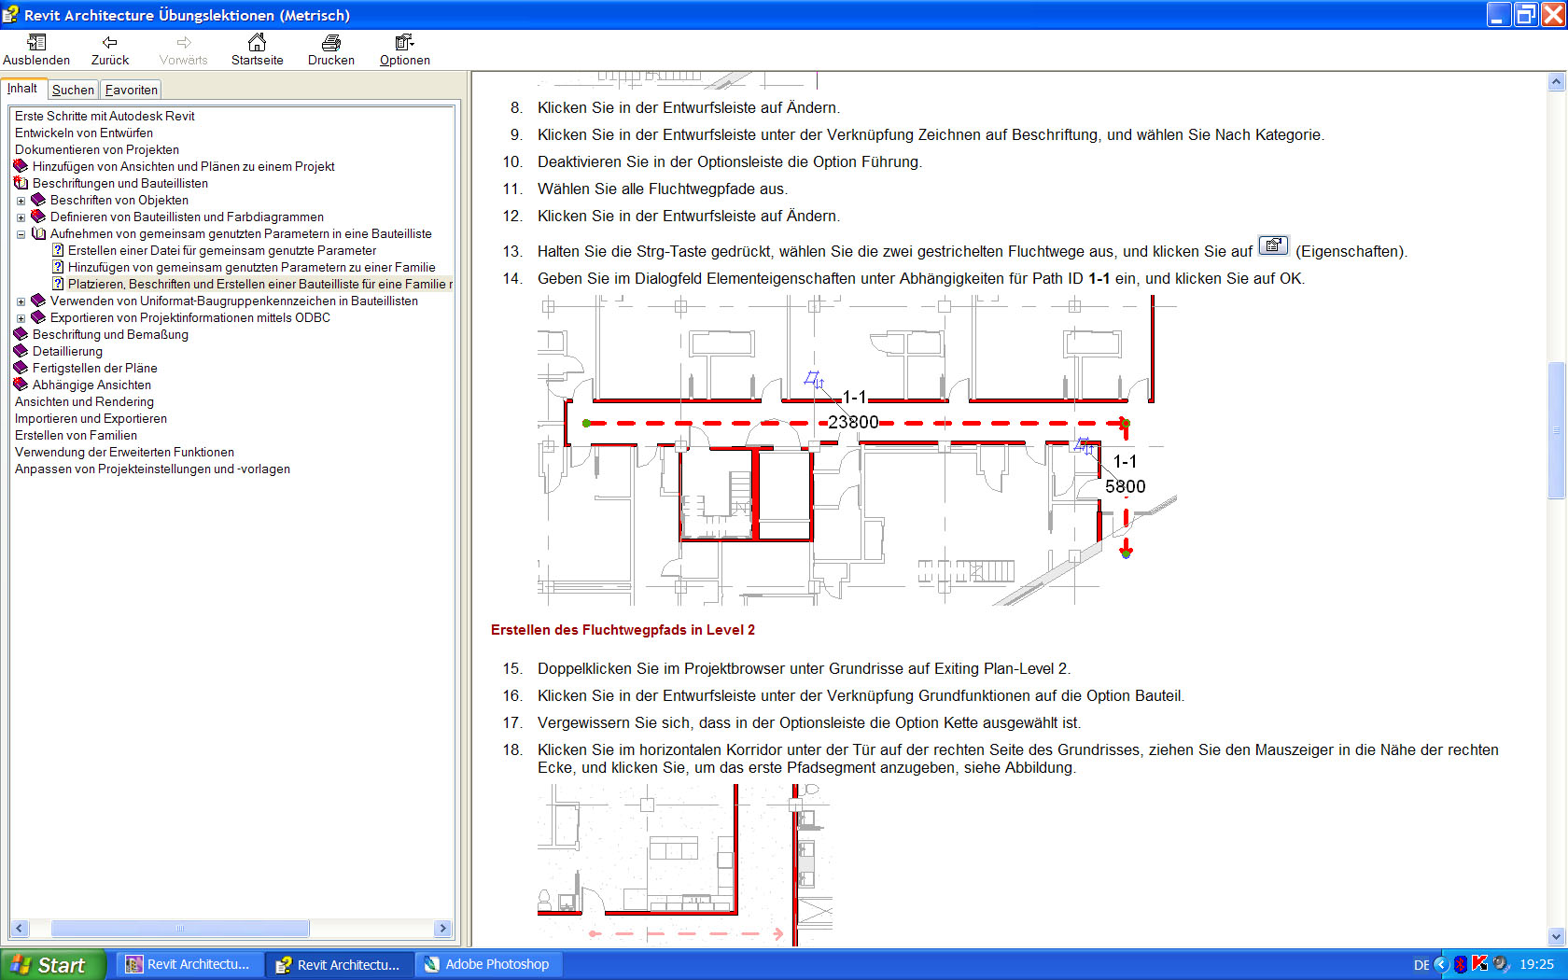
Task: Expand Definieren von Bauteillisten und Farbdiagrammen node
Action: point(21,217)
